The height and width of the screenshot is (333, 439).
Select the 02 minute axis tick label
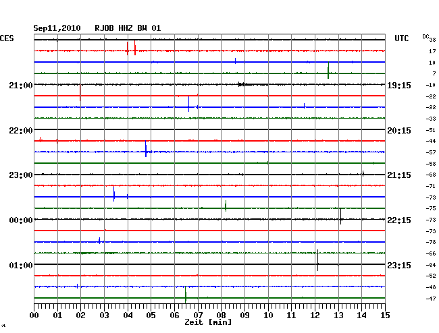pos(80,315)
